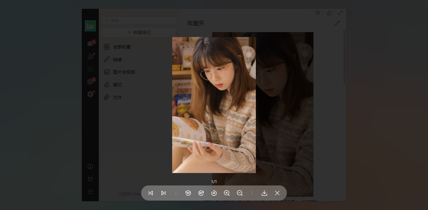Click the search input box
Screen dimensions: 428x210
[139, 20]
